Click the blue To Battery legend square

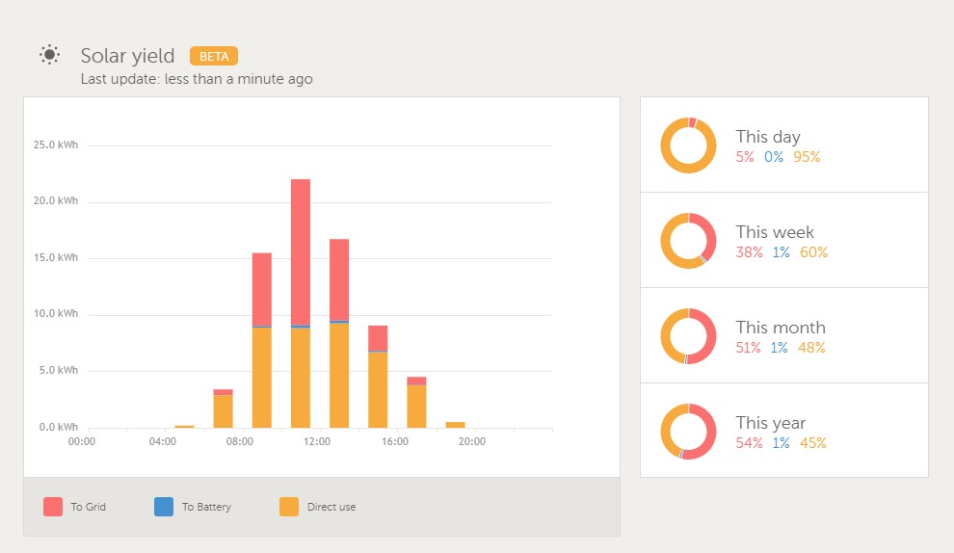164,507
